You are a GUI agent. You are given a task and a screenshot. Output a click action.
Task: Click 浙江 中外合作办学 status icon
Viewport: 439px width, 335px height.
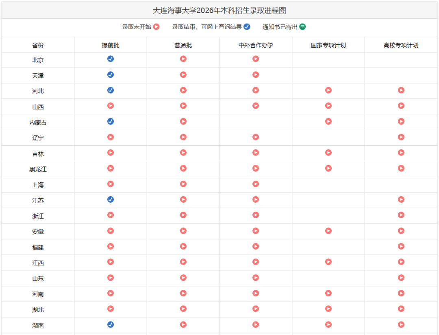(x=256, y=215)
